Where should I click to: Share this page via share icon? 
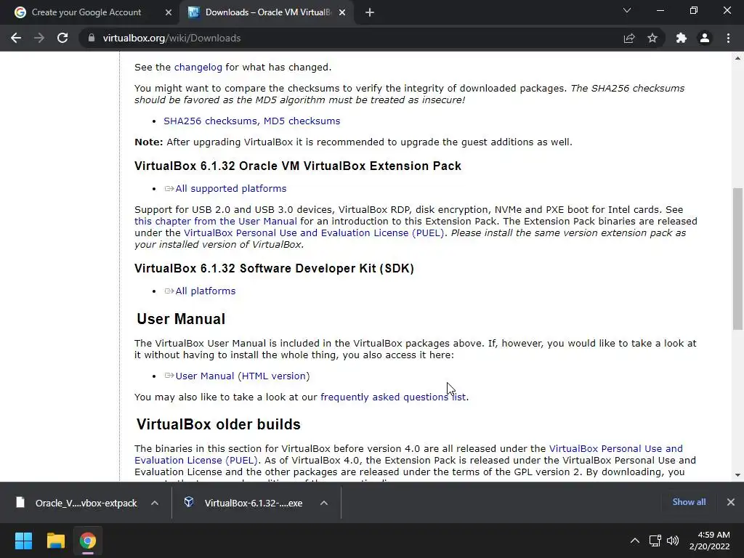[629, 38]
